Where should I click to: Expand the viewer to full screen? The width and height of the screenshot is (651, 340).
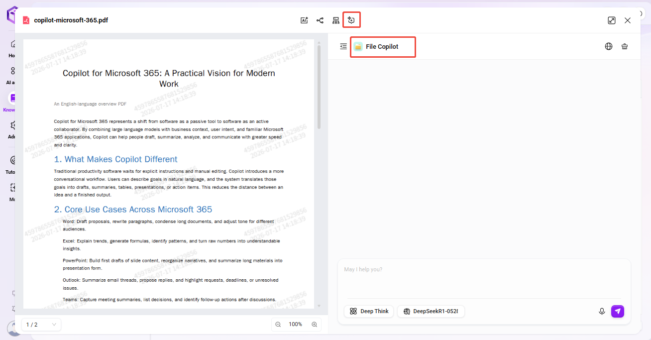[612, 20]
